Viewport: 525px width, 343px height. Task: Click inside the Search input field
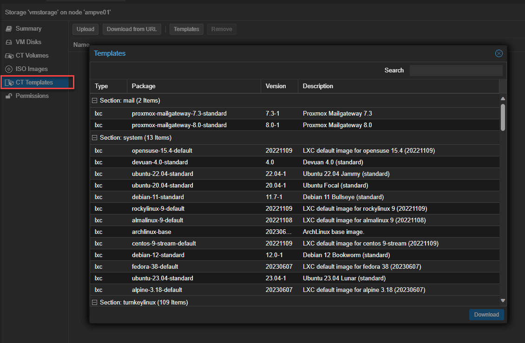coord(456,70)
